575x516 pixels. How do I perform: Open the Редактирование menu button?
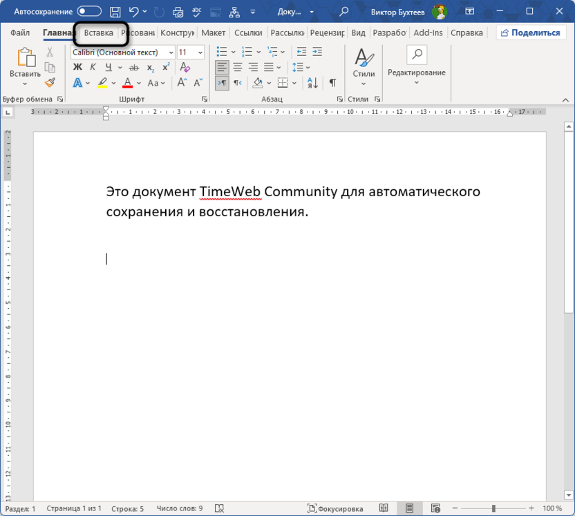pos(417,66)
